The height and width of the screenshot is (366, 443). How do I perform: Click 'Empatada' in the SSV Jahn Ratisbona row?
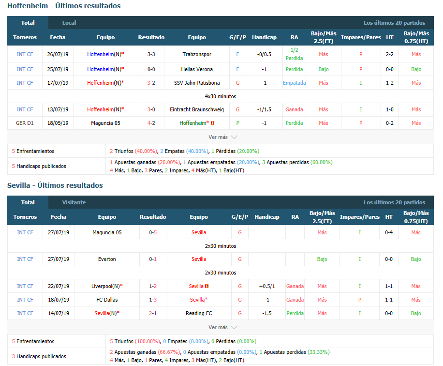point(294,83)
